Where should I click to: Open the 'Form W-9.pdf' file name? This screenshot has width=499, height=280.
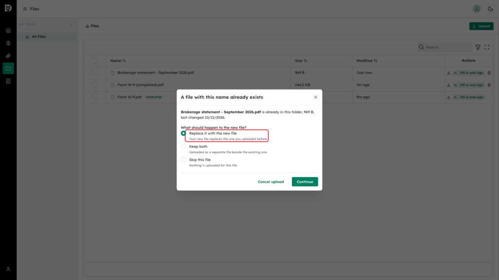tap(130, 97)
